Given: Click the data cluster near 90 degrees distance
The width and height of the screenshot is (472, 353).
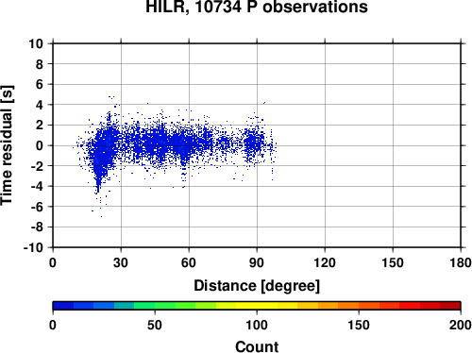Looking at the screenshot, I should click(253, 143).
